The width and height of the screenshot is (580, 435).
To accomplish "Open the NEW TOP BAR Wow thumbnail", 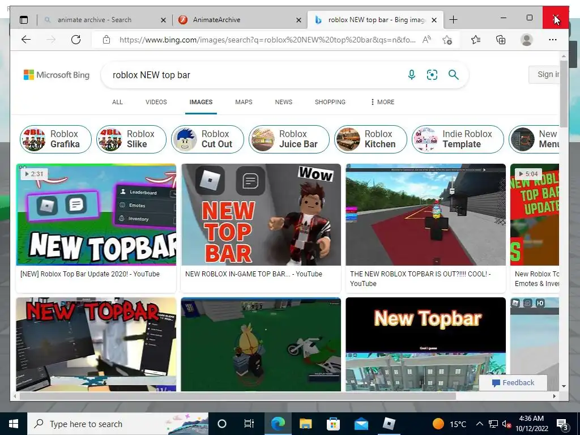I will coord(261,215).
